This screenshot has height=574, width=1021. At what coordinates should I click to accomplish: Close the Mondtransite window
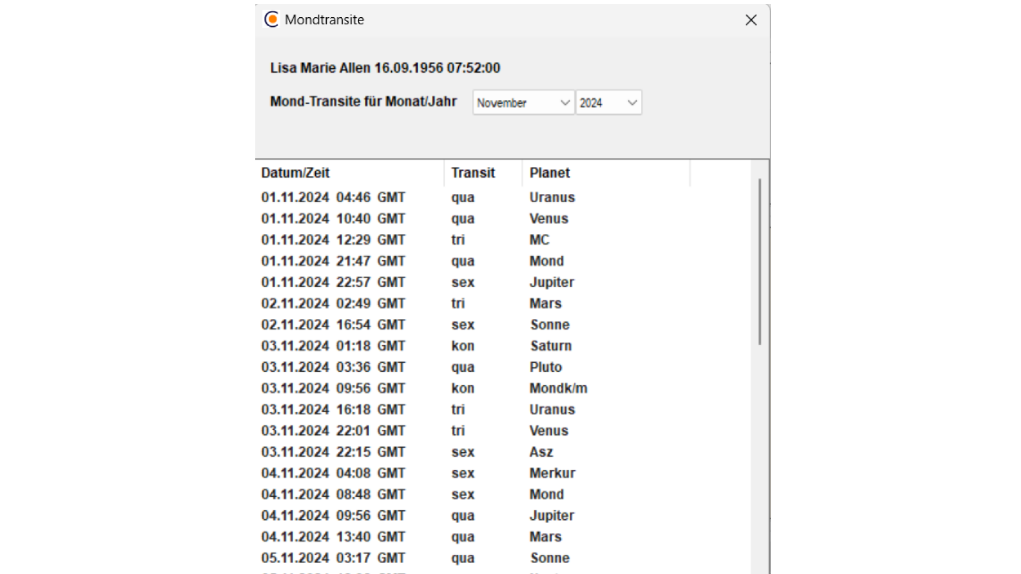(x=751, y=20)
